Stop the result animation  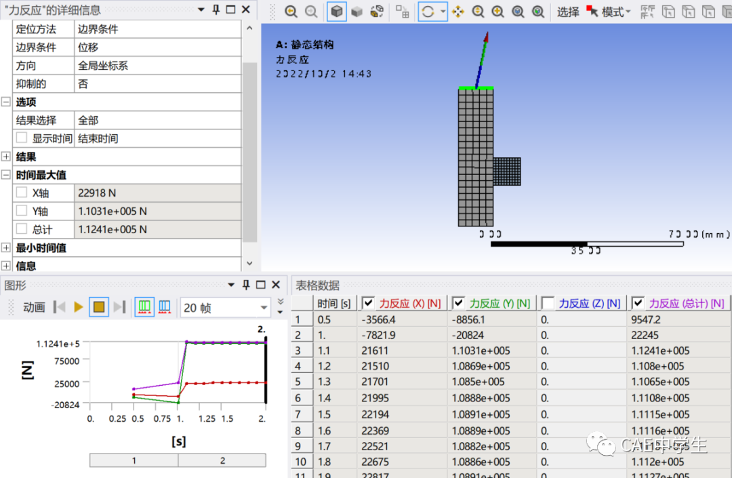click(99, 307)
